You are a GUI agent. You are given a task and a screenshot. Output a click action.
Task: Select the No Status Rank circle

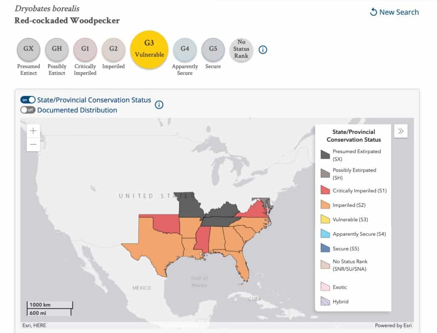[241, 49]
